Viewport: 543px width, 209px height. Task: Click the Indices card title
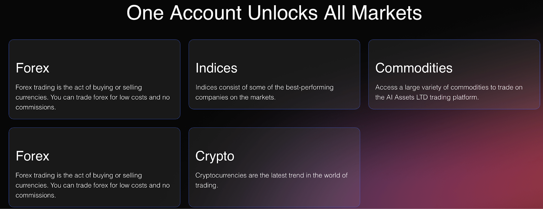(216, 68)
